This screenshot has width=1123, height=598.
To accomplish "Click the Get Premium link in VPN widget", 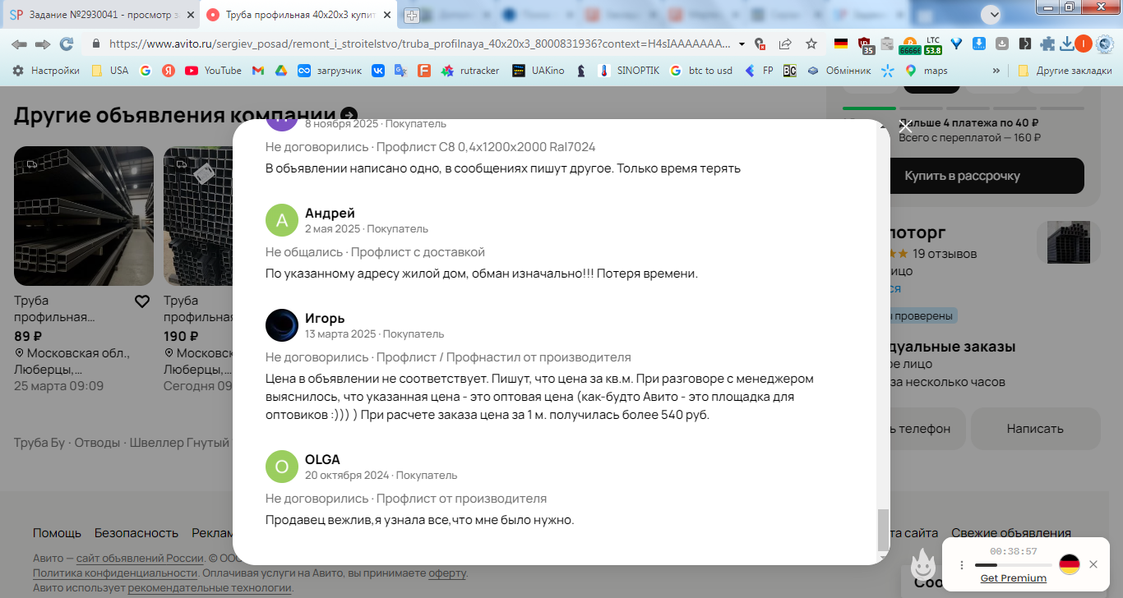I will [1013, 577].
